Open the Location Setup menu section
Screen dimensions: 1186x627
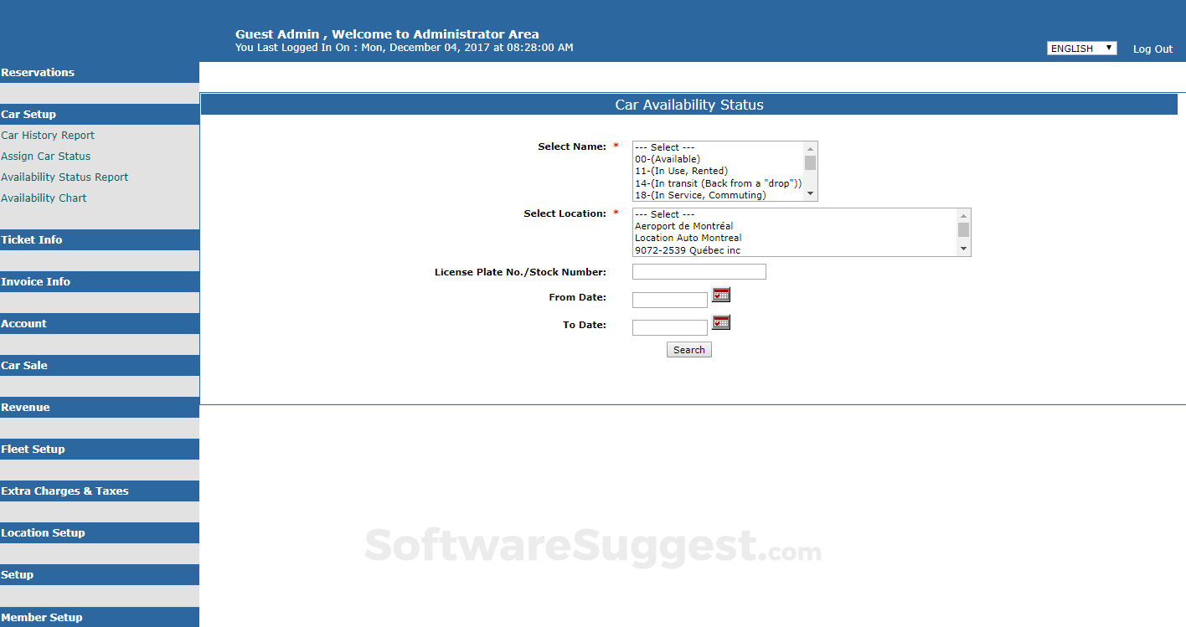pyautogui.click(x=43, y=532)
